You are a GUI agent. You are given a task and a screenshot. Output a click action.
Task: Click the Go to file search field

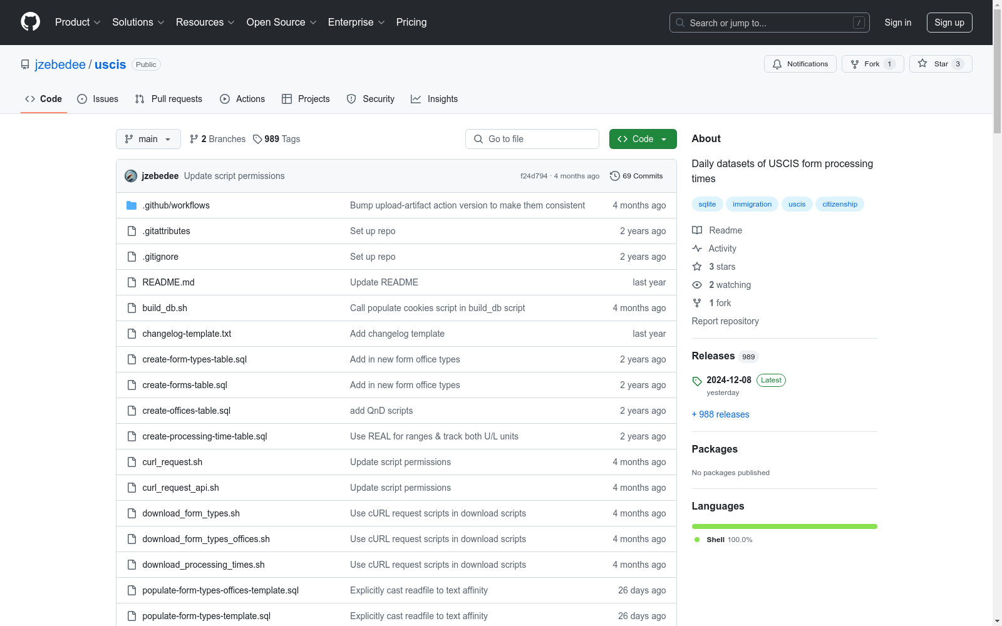(x=532, y=139)
